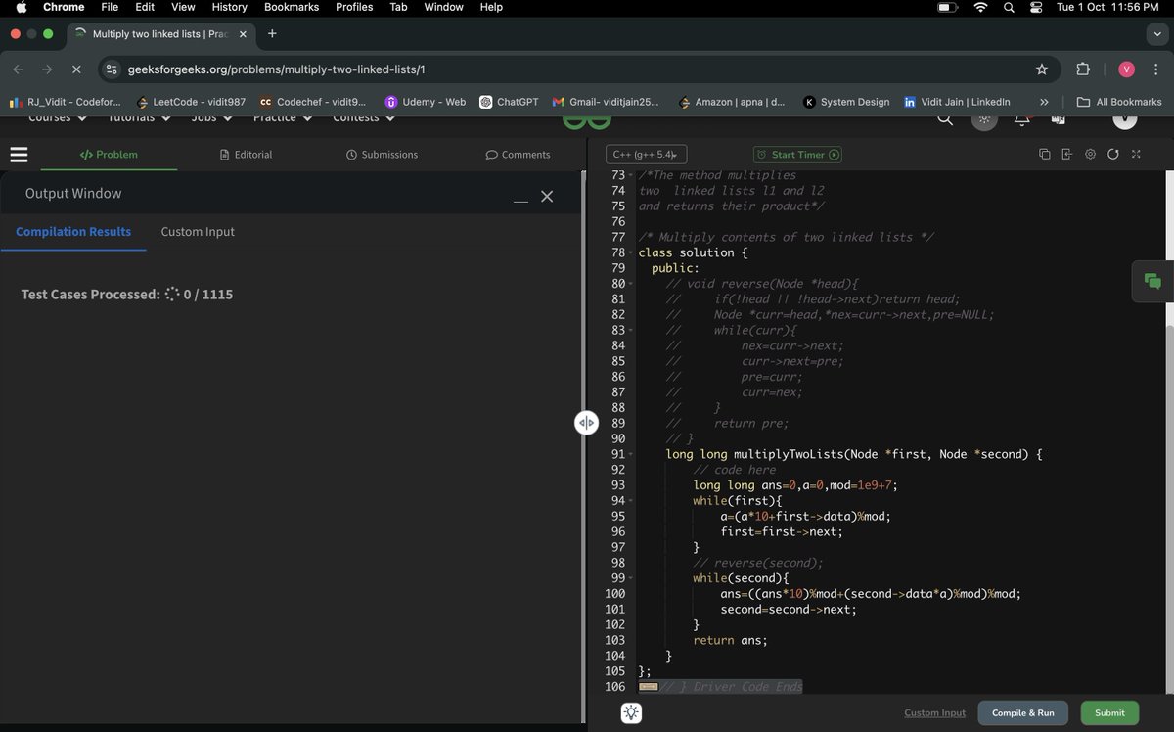Click the panel splitter handle

click(x=585, y=423)
